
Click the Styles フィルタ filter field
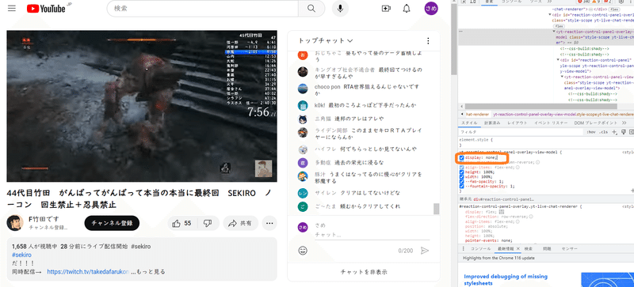[521, 132]
